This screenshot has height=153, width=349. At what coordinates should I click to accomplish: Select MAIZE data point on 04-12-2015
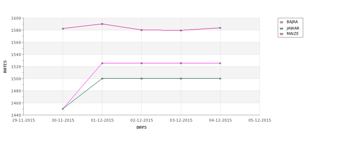click(220, 28)
